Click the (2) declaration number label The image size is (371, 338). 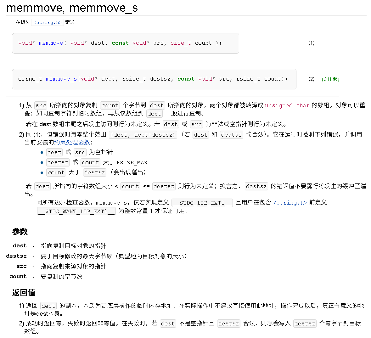click(x=312, y=79)
